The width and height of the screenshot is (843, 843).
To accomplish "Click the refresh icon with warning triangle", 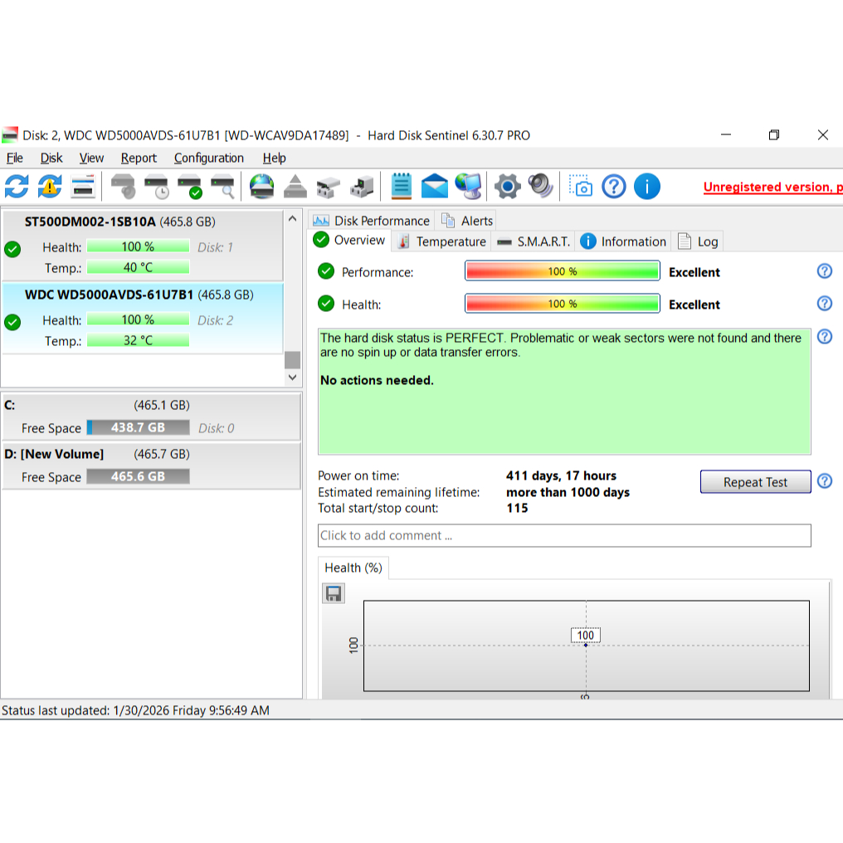I will click(x=50, y=186).
